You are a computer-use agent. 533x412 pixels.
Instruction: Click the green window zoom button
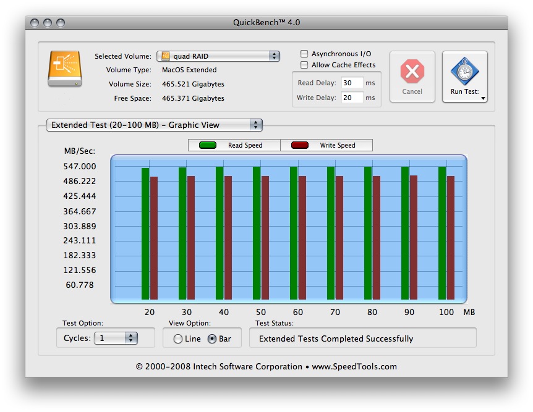coord(61,23)
